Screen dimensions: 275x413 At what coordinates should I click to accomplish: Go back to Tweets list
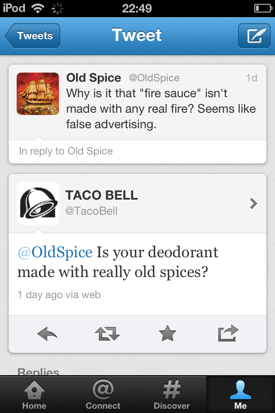click(33, 36)
